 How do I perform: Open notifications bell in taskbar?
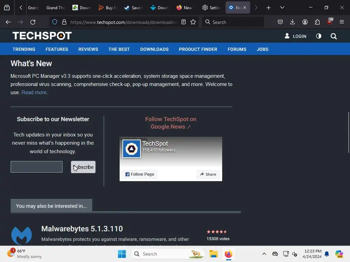(327, 254)
